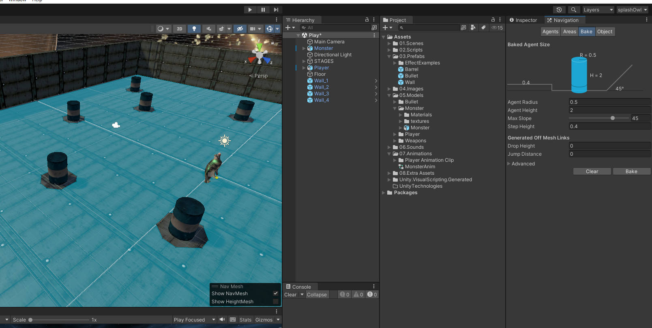Switch to the Inspector tab
Image resolution: width=652 pixels, height=328 pixels.
[x=523, y=20]
